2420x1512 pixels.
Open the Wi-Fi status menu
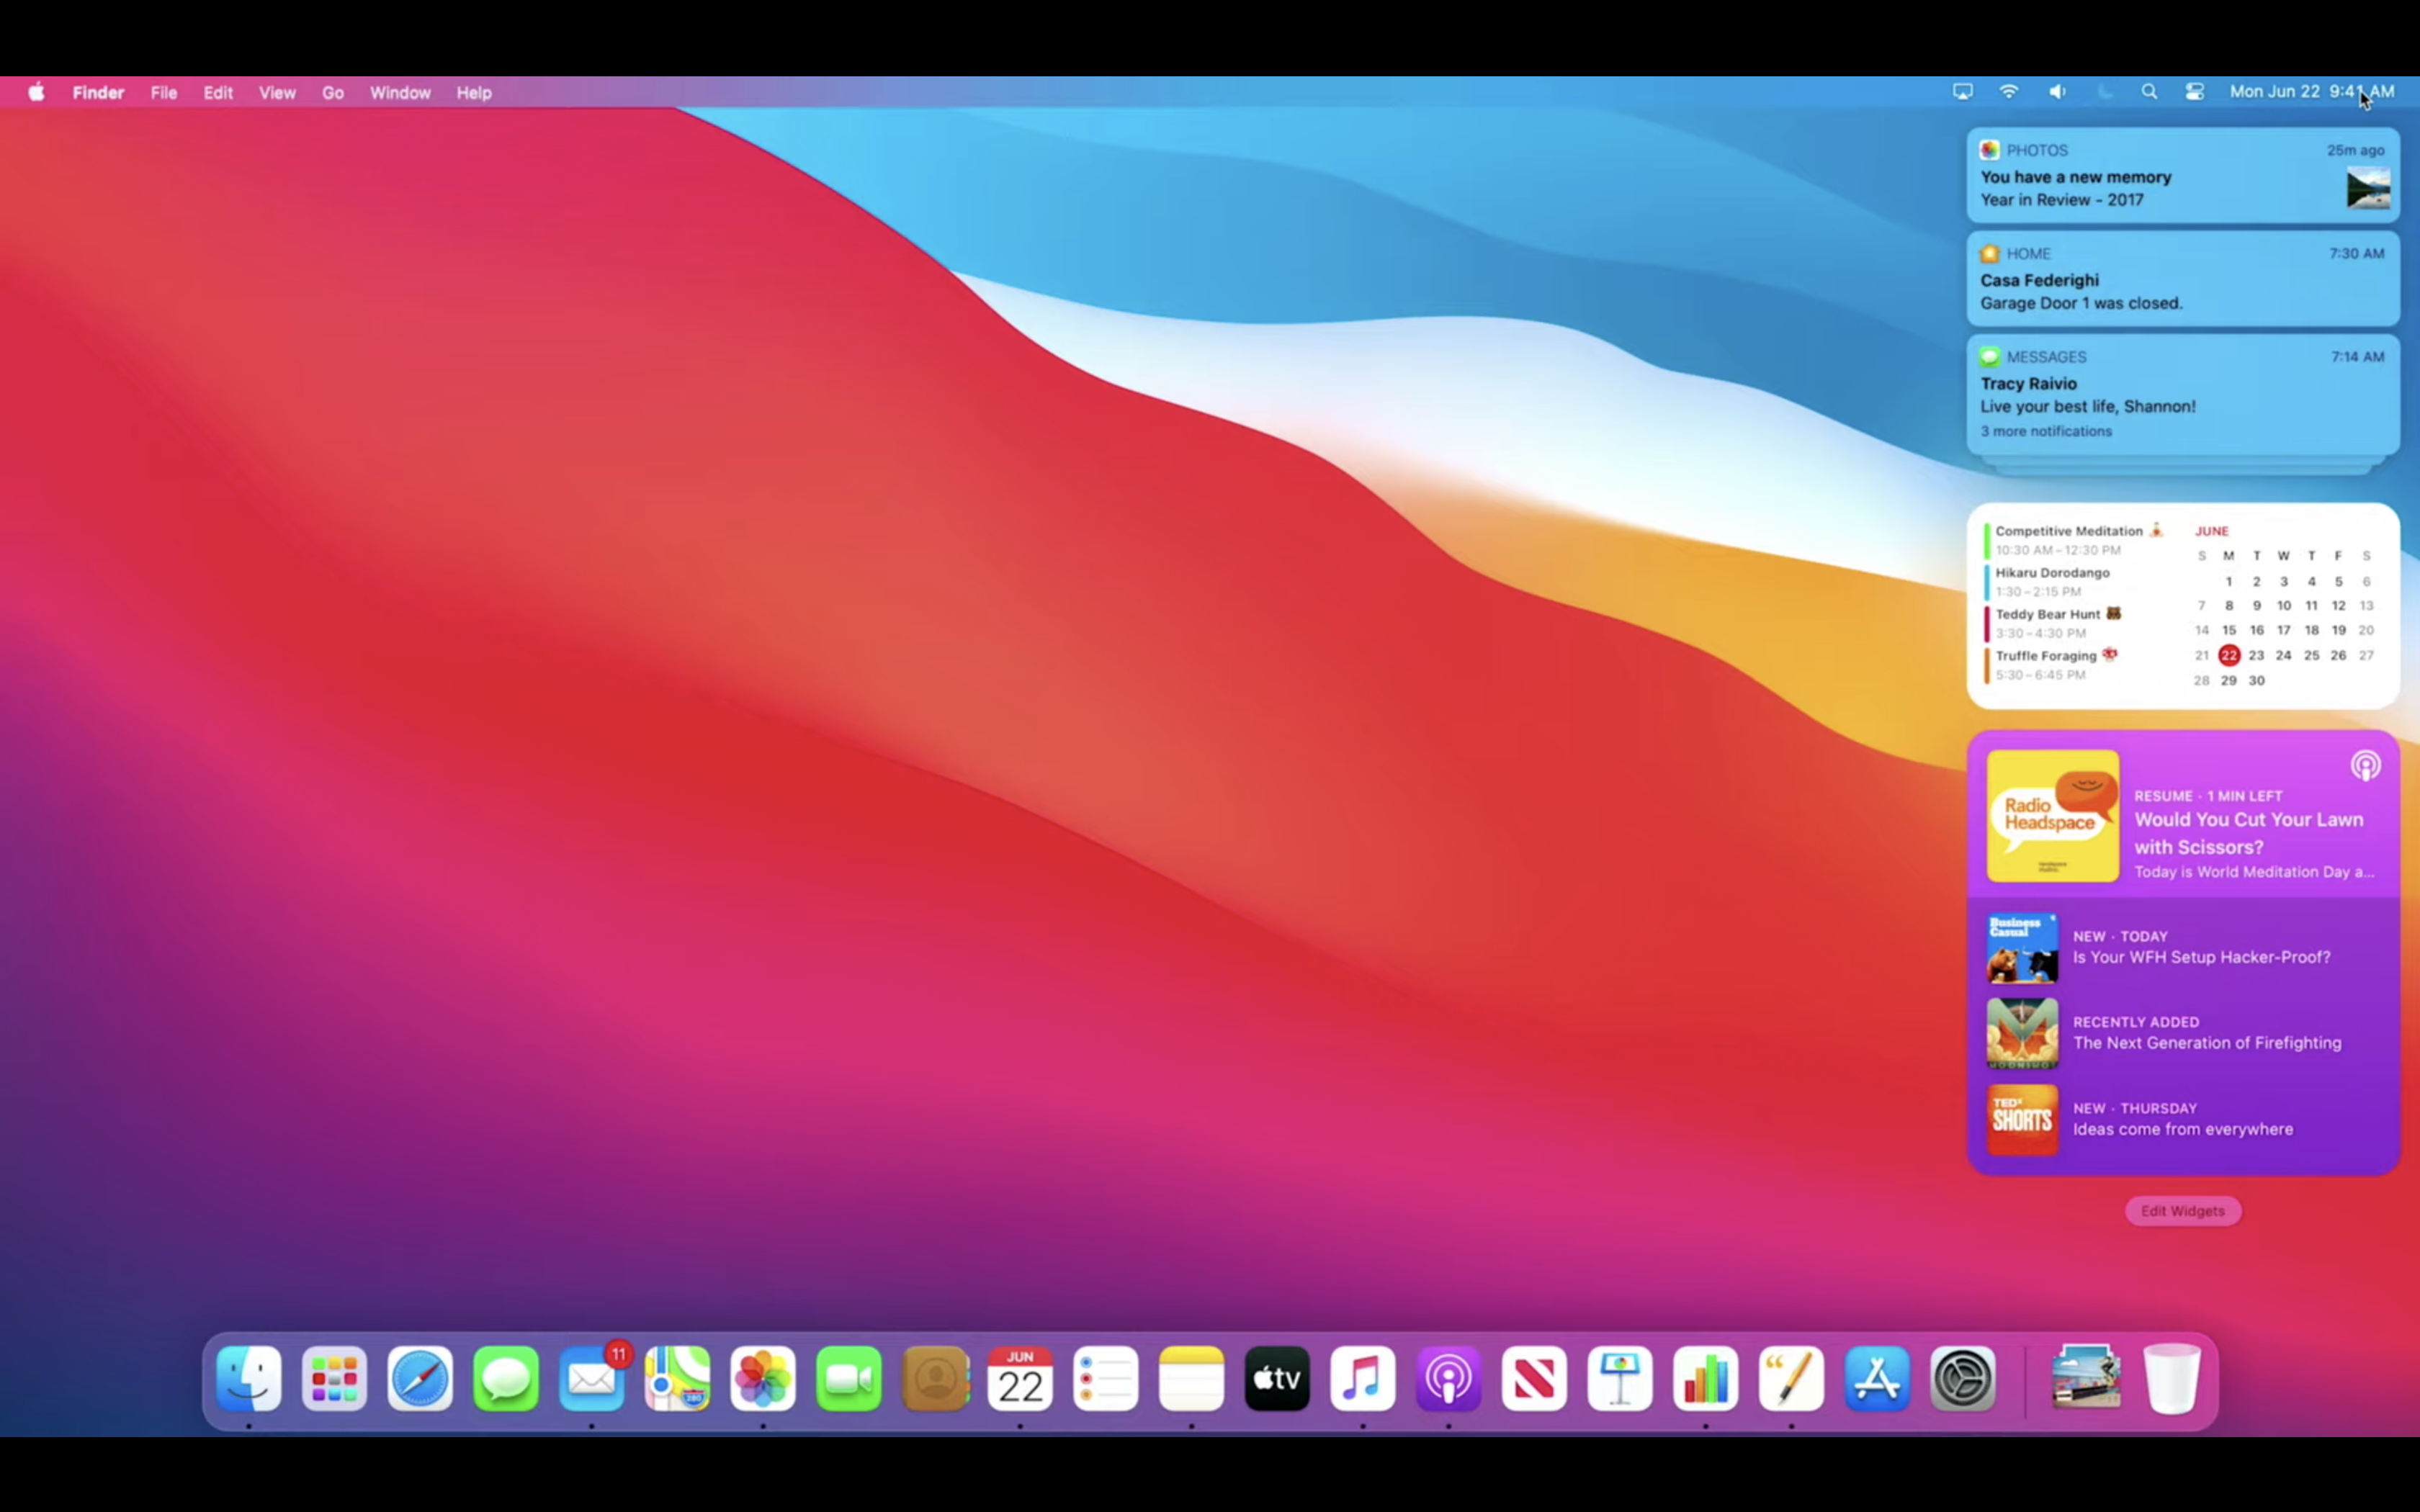[2009, 92]
